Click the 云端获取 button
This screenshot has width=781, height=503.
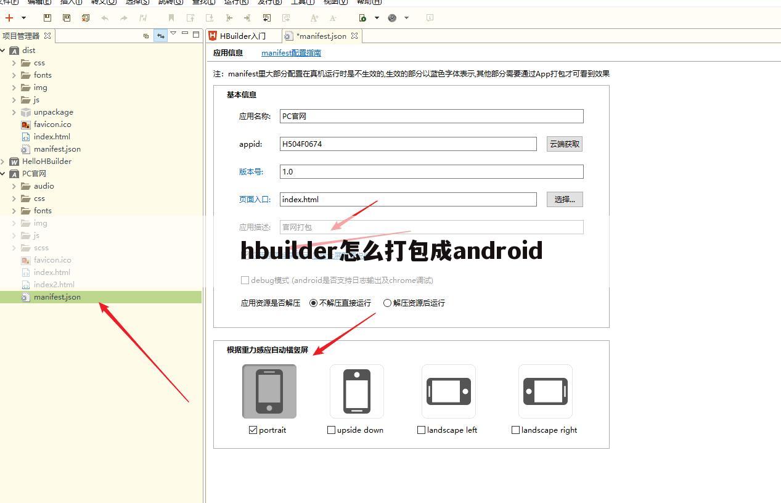pos(563,144)
